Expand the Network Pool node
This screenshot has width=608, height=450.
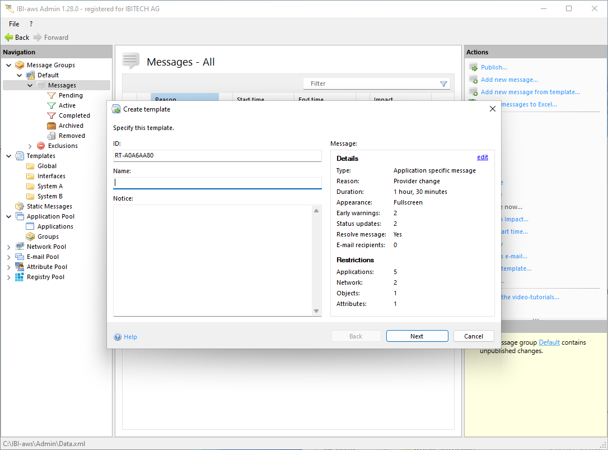pos(9,247)
